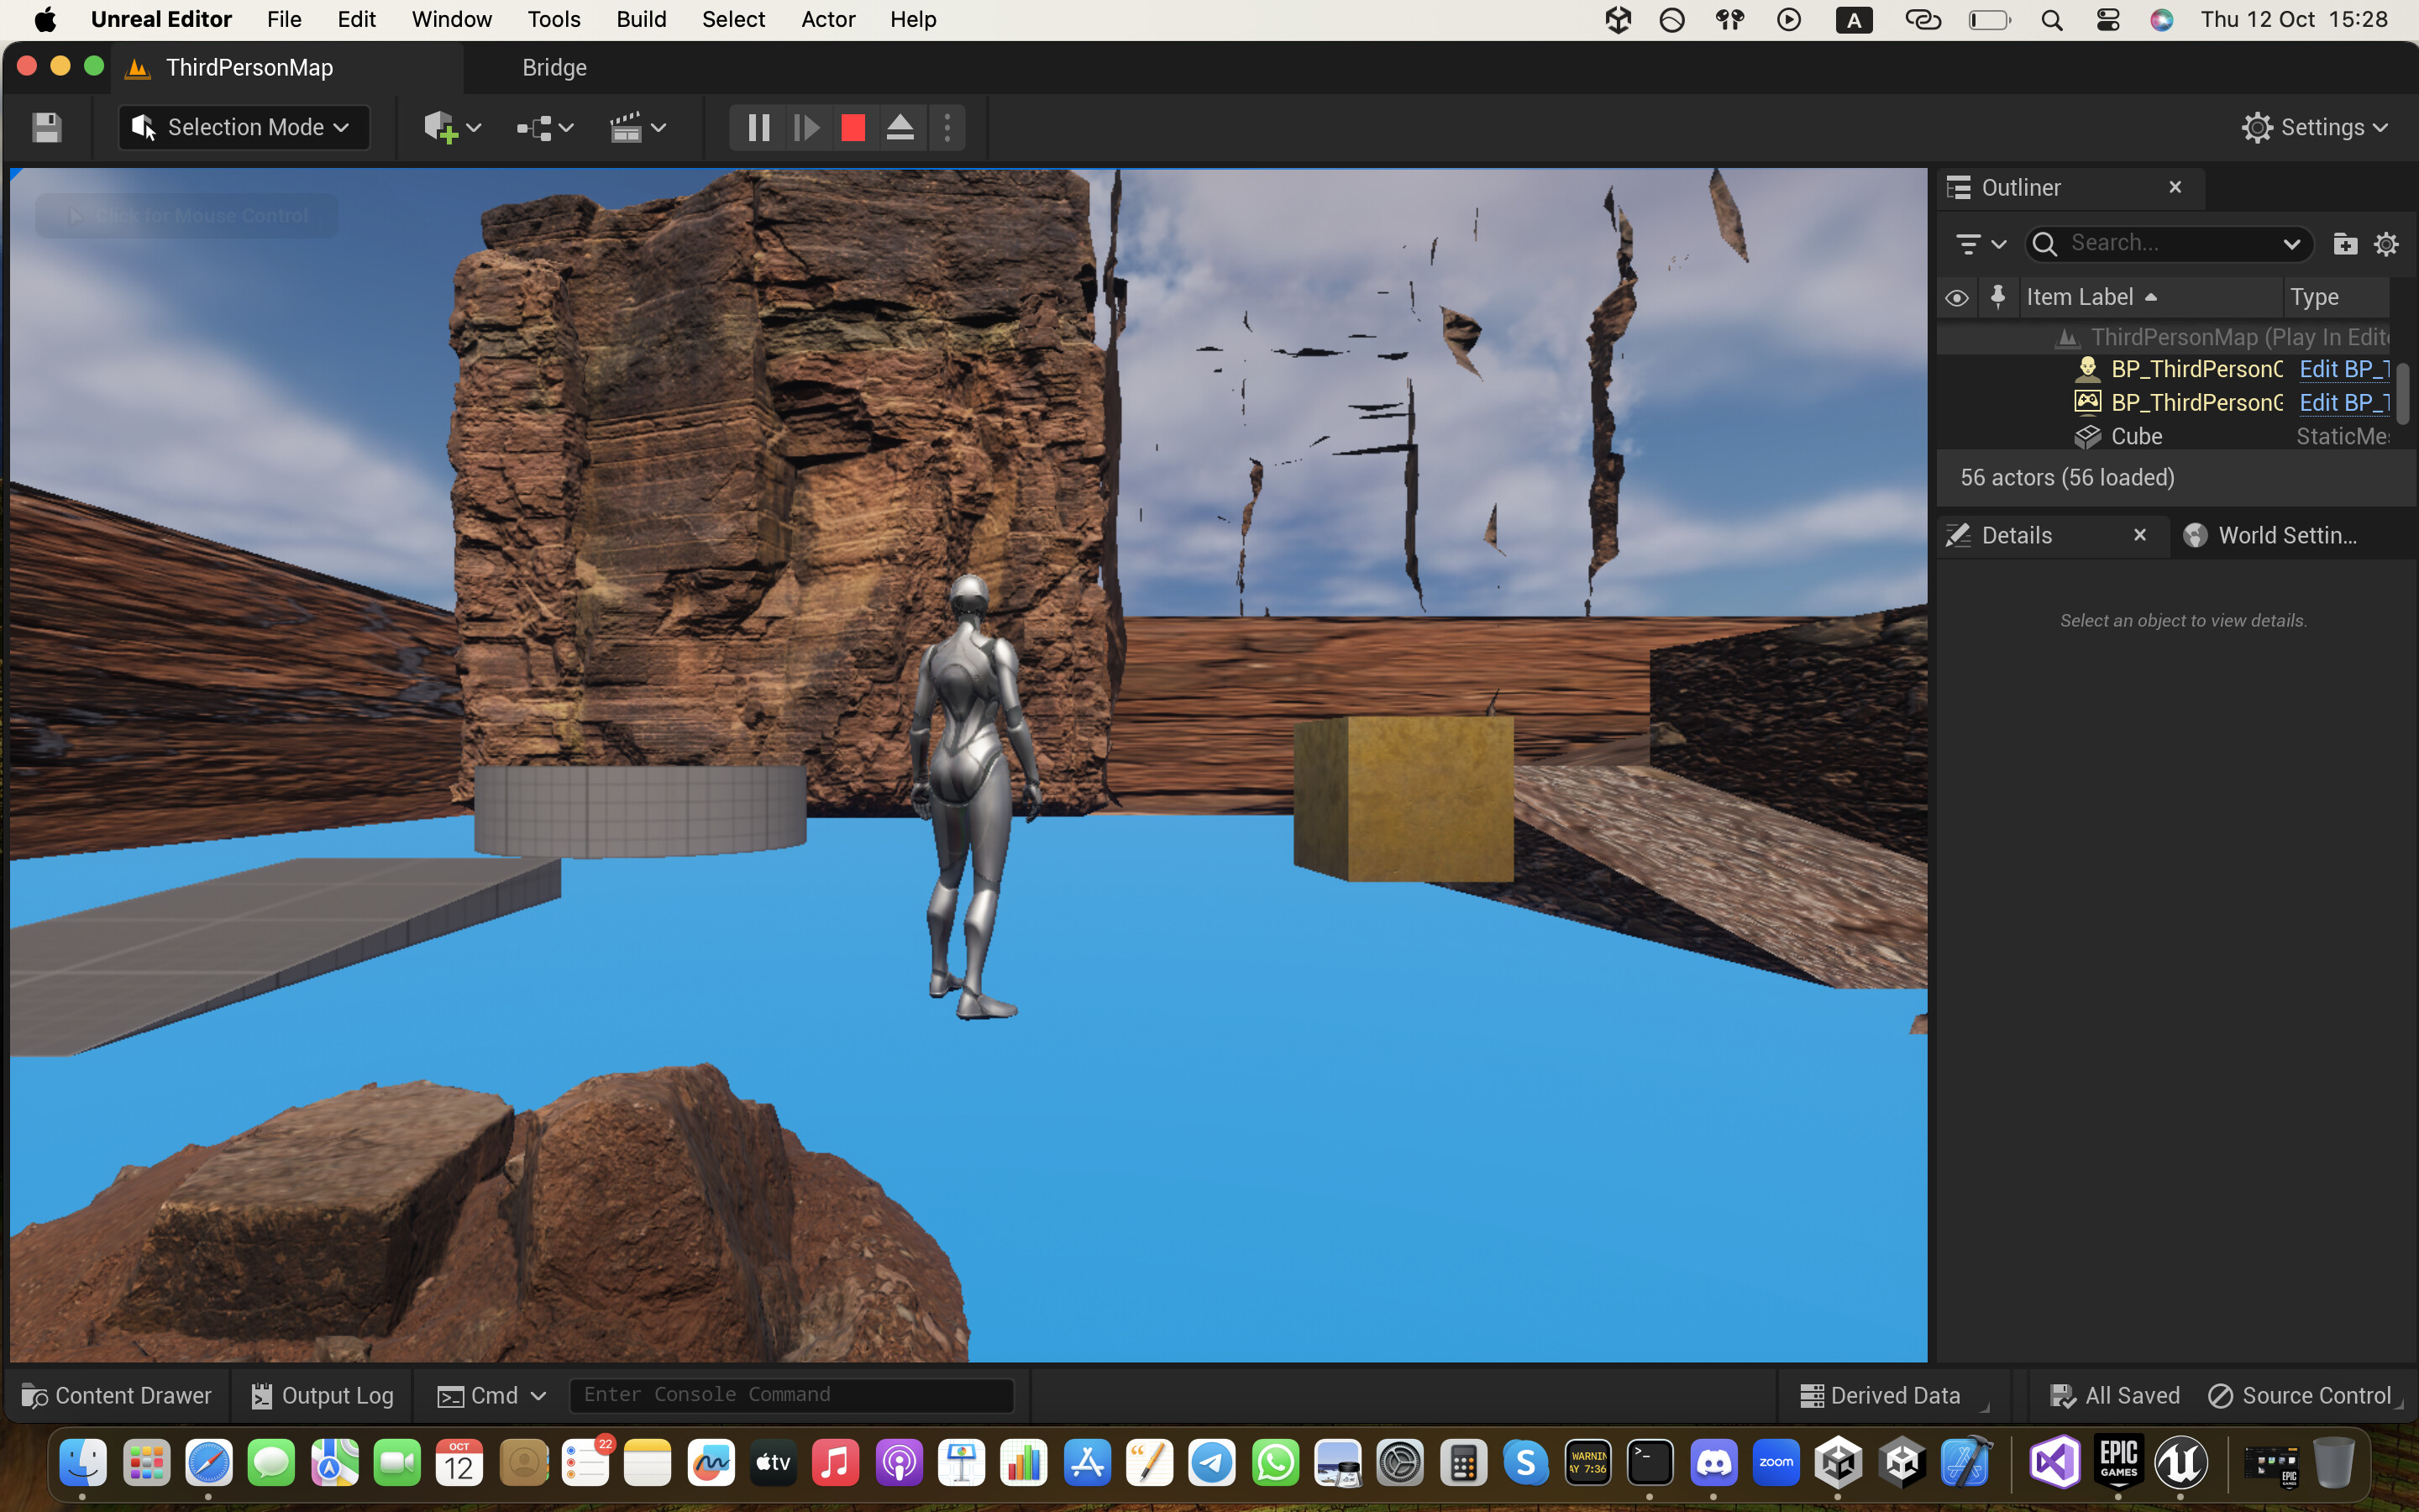Click the Eject from player icon

(x=900, y=127)
